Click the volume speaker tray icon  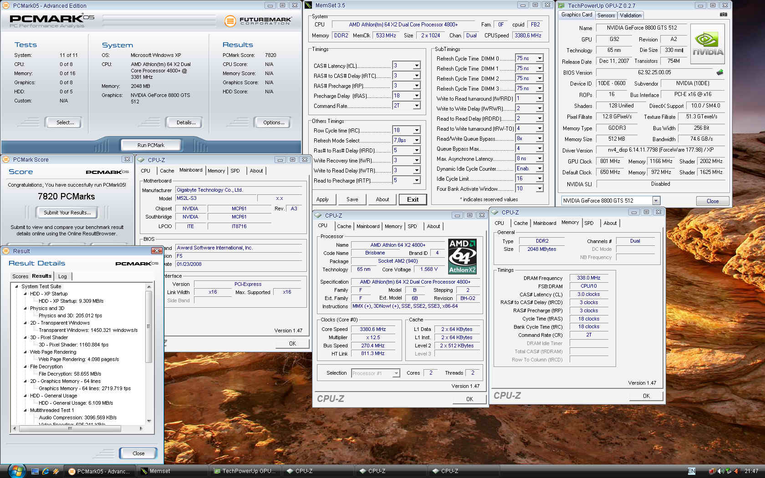click(721, 471)
